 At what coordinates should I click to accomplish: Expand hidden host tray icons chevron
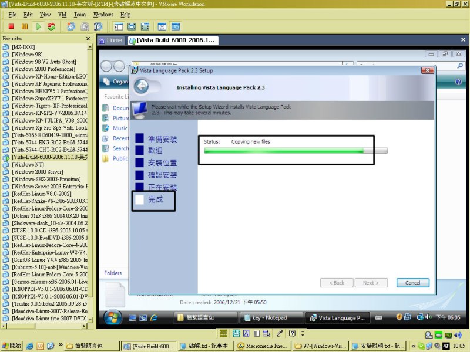click(x=414, y=346)
